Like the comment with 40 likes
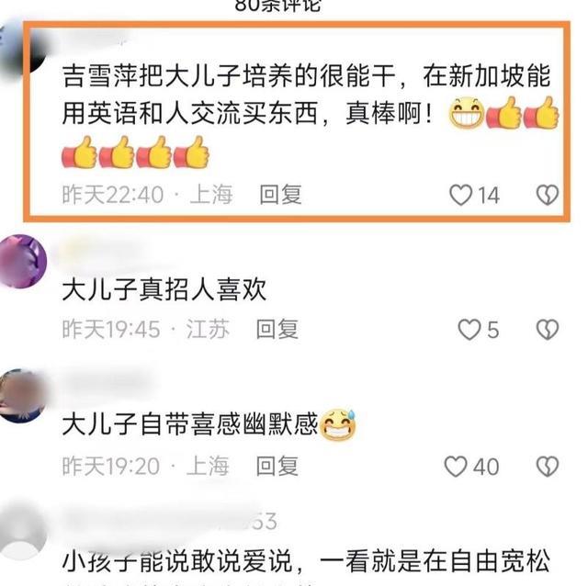This screenshot has width=588, height=586. pyautogui.click(x=456, y=467)
